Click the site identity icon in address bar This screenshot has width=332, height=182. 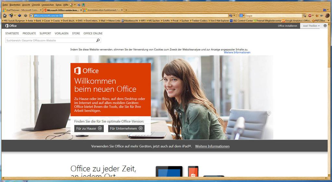click(x=31, y=16)
